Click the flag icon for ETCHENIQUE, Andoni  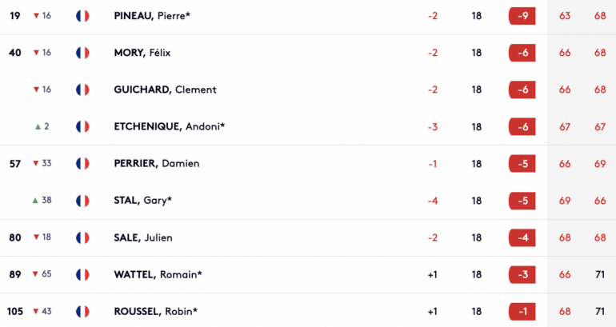click(82, 127)
